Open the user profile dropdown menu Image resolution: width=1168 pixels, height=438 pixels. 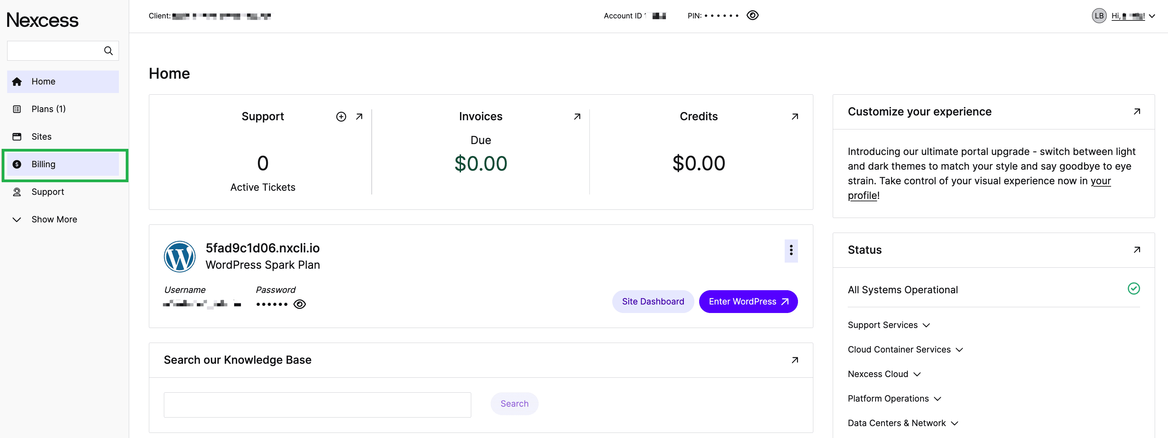click(x=1152, y=16)
